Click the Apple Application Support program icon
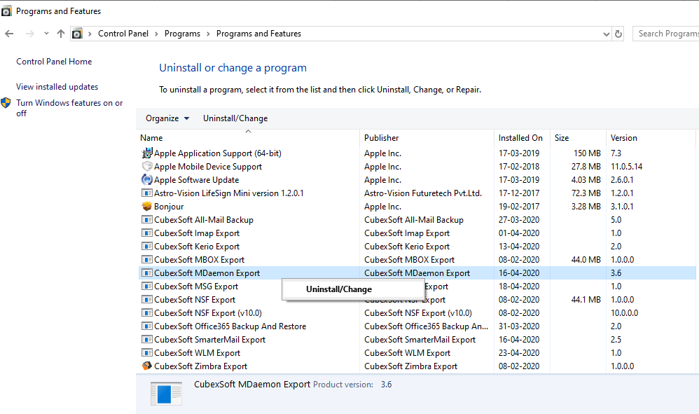The image size is (699, 414). tap(147, 153)
